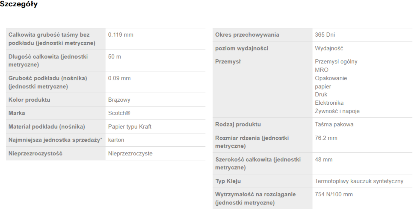Select the Długość całkowita label cell
413x209 pixels.
[x=48, y=60]
